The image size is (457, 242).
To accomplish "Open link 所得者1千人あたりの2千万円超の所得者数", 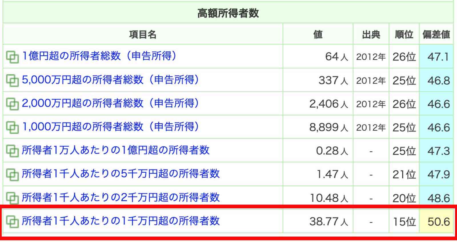I will pyautogui.click(x=121, y=197).
